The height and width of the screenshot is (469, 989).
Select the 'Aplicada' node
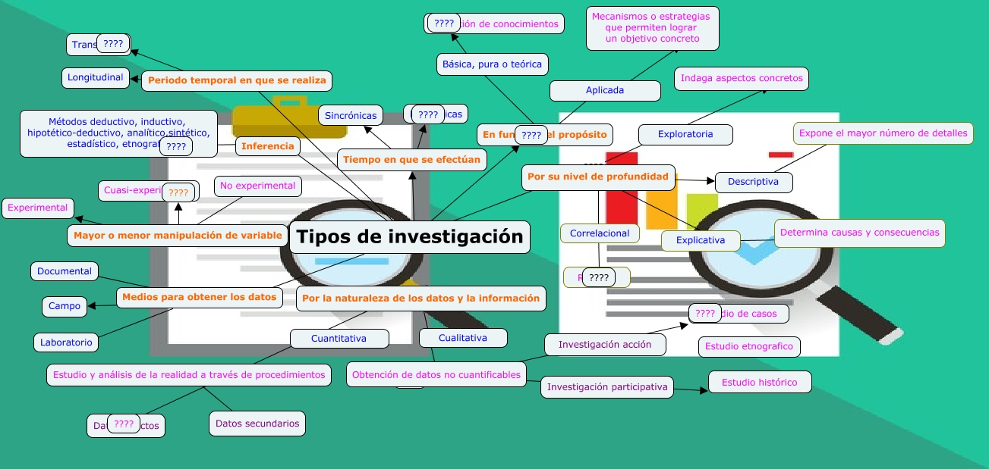coord(604,90)
